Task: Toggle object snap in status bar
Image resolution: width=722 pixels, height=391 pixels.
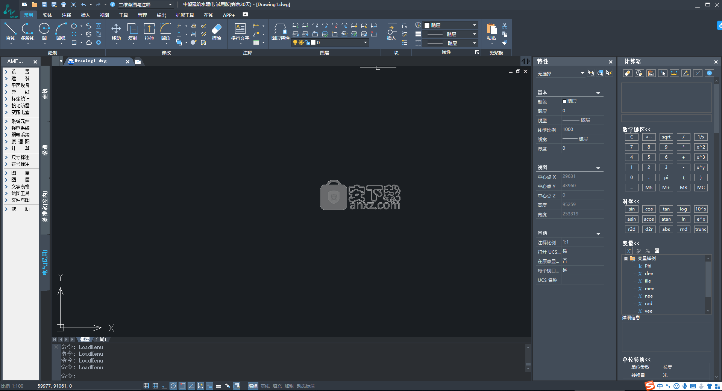Action: pos(182,386)
